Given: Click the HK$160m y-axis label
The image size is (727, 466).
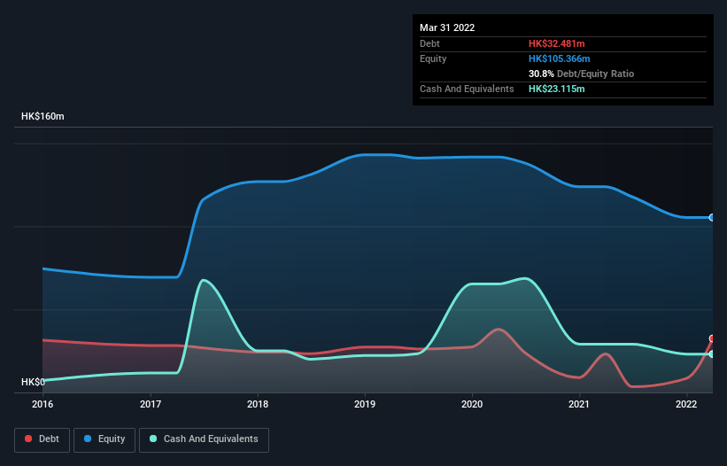Looking at the screenshot, I should point(43,116).
